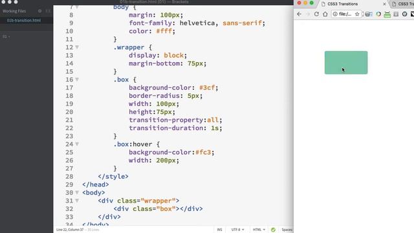Screen dimensions: 414x233
Task: Select 01b-transition.html in Working Files
Action: point(24,20)
